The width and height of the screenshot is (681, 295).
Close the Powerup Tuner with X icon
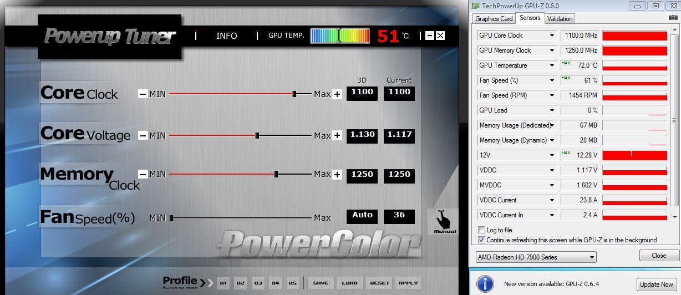[x=440, y=35]
